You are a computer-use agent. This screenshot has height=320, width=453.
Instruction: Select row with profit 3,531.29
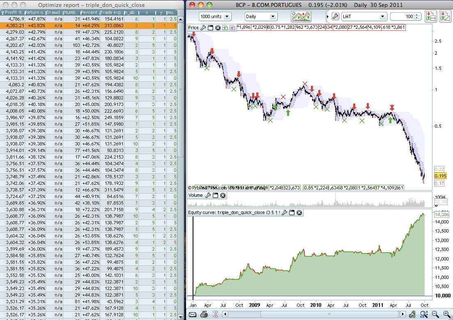click(x=88, y=302)
